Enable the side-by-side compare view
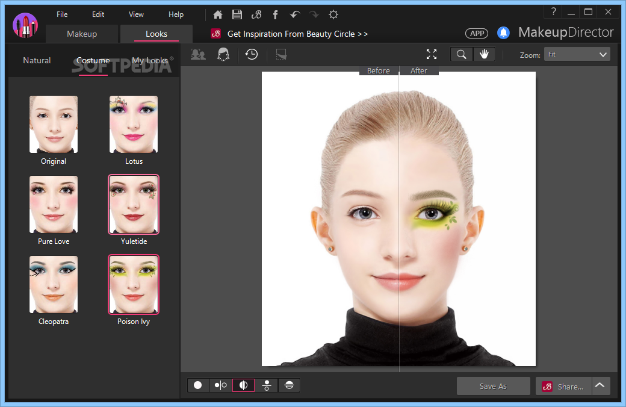 221,385
